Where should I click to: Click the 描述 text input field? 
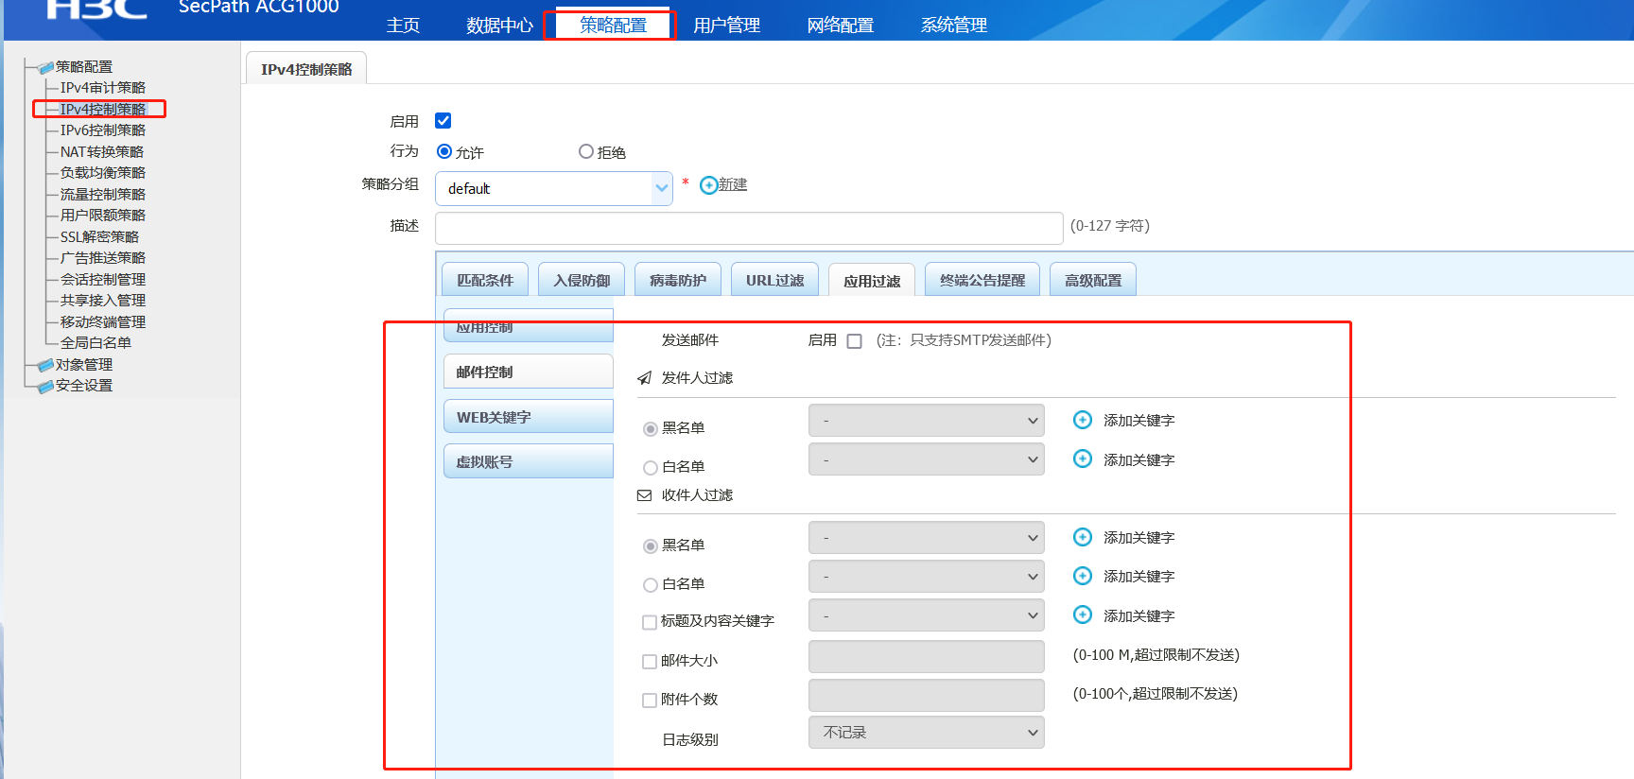point(748,228)
